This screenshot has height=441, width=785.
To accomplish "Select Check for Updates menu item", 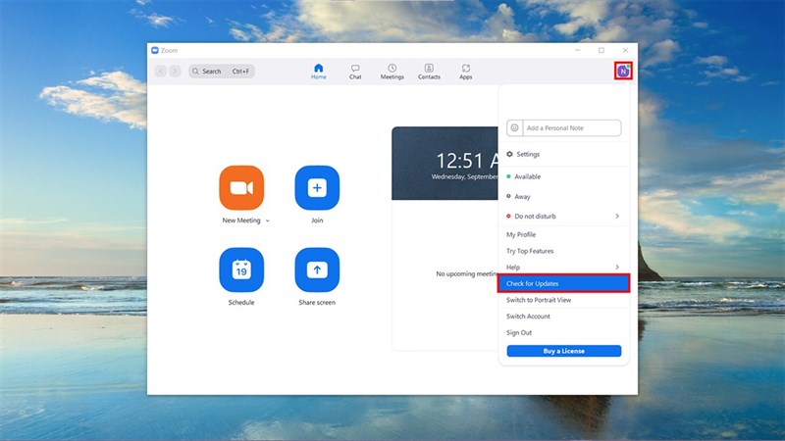I will click(x=563, y=283).
